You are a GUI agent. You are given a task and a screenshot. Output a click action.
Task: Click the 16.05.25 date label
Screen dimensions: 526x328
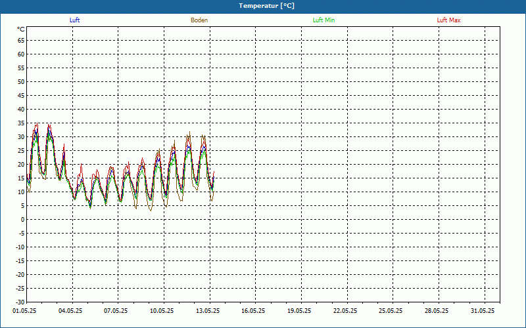pos(253,311)
